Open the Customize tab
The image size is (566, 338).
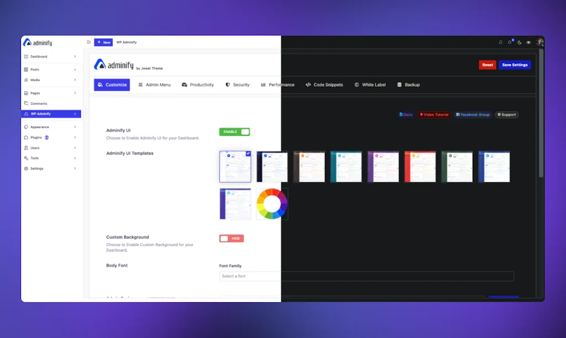coord(112,84)
